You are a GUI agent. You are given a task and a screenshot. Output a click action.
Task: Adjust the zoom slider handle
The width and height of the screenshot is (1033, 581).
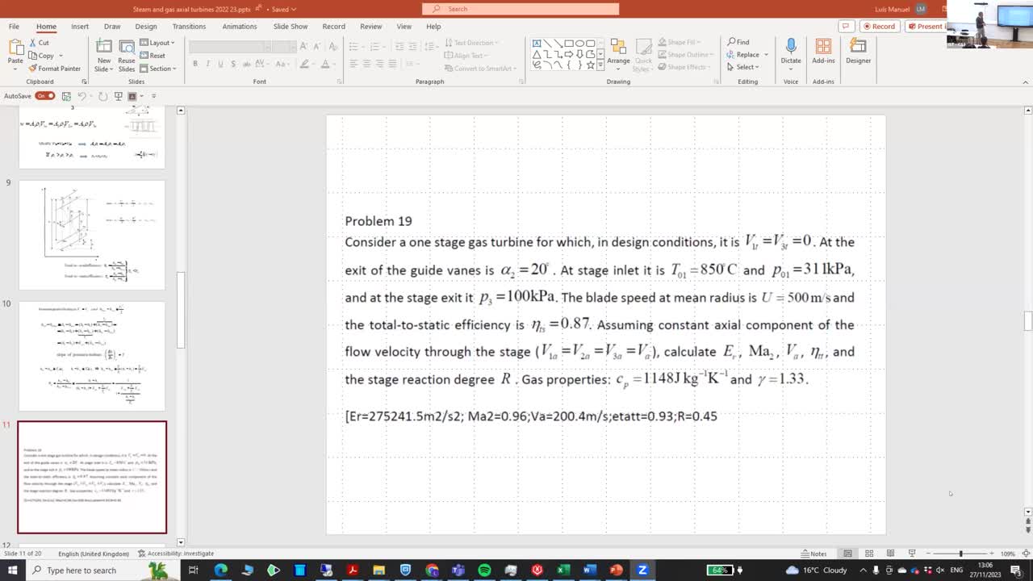960,554
